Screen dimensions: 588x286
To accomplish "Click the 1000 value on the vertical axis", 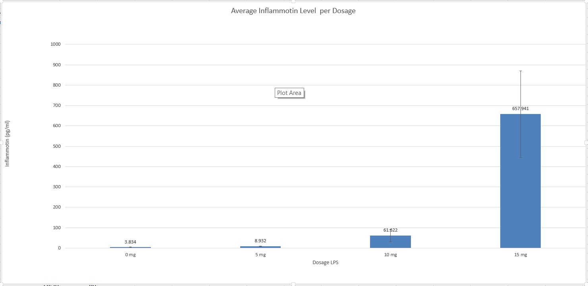I will point(55,44).
